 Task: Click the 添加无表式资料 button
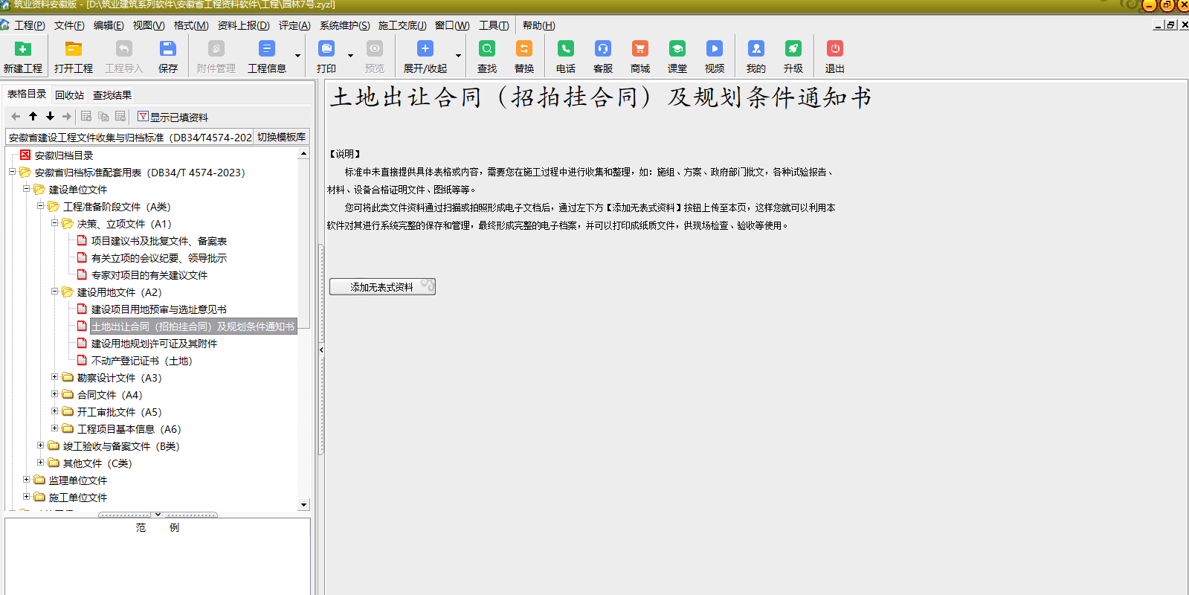382,287
